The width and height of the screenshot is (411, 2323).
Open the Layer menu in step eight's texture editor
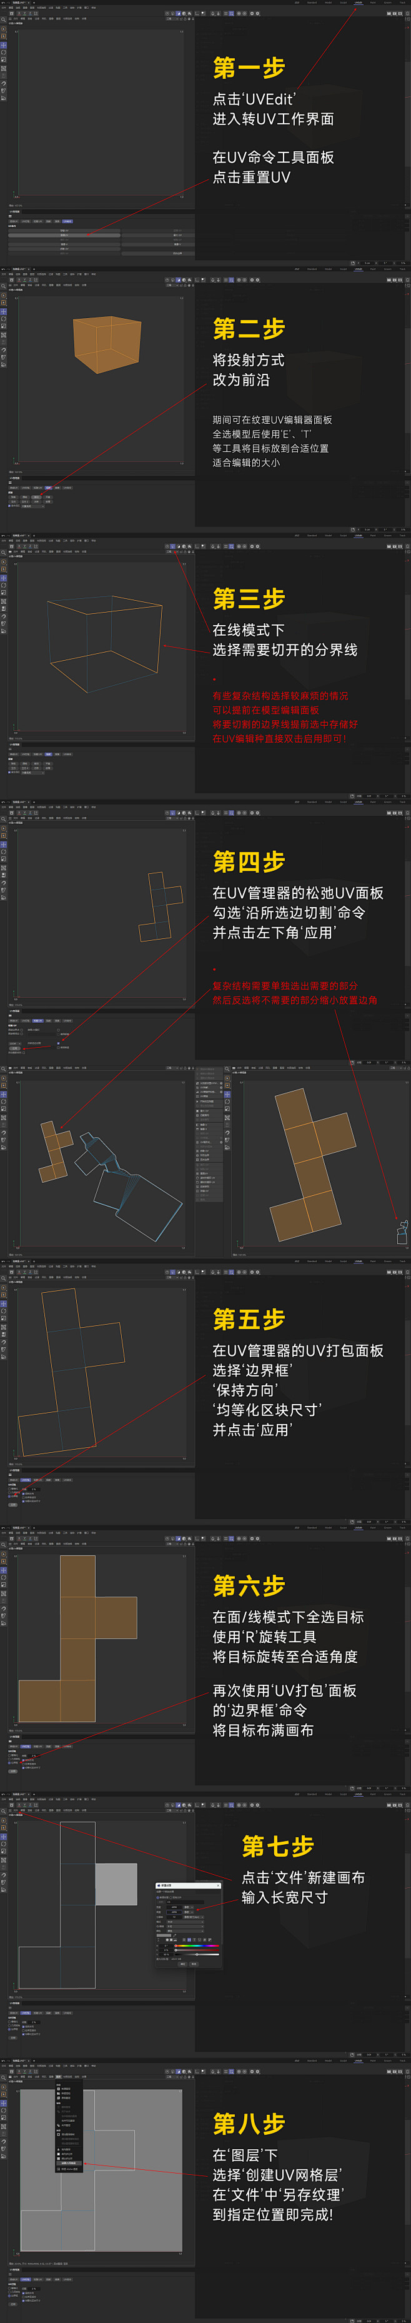coord(59,2078)
